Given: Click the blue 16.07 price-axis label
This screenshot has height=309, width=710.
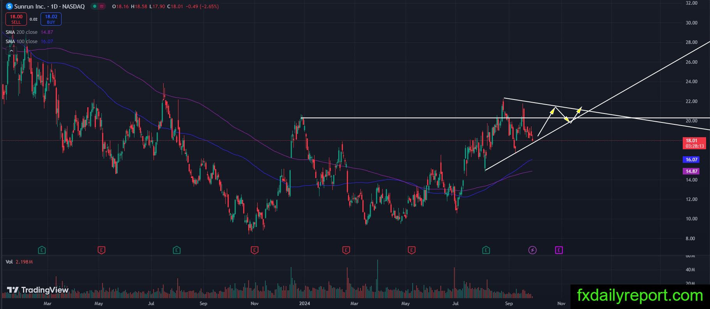Looking at the screenshot, I should [x=691, y=160].
